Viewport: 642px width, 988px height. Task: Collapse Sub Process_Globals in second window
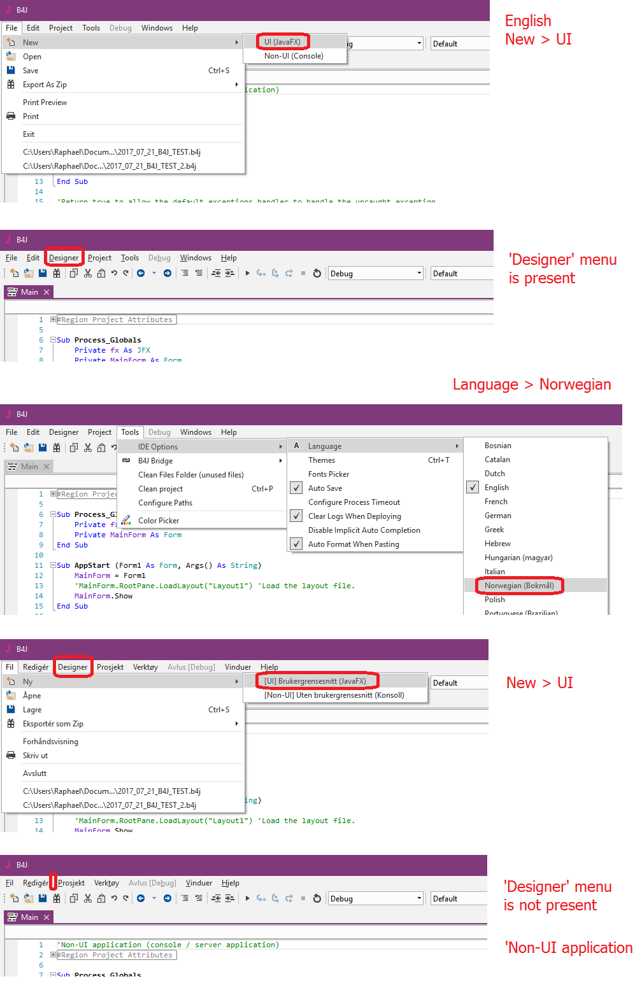(x=53, y=340)
